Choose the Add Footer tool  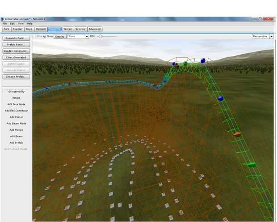pyautogui.click(x=16, y=117)
